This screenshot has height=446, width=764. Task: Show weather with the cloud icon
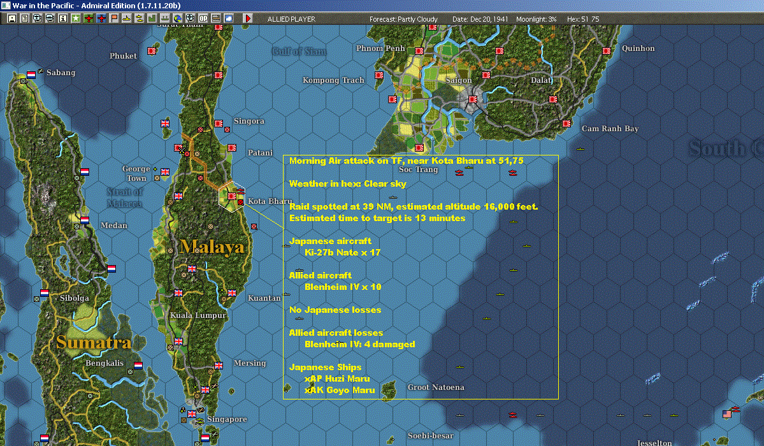pyautogui.click(x=229, y=18)
